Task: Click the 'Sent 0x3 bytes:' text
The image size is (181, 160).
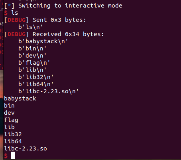Action: [59, 20]
